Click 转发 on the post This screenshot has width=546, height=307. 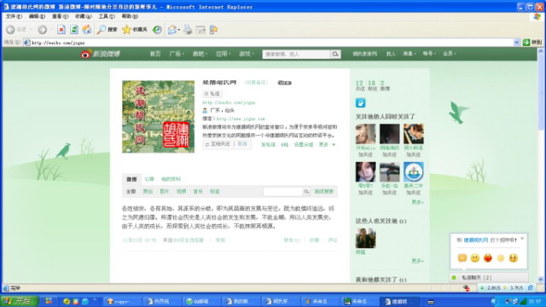tap(292, 240)
